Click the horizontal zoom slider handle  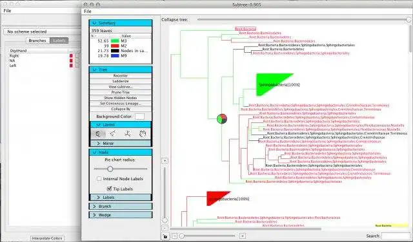click(x=182, y=236)
